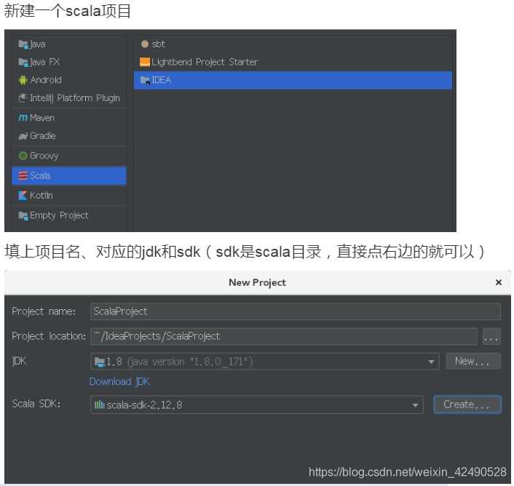The height and width of the screenshot is (486, 514).
Task: Close the New Project dialog
Action: (x=499, y=282)
